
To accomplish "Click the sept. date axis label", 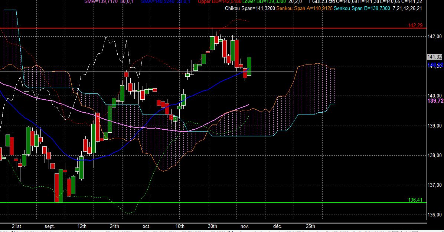I will [49, 226].
